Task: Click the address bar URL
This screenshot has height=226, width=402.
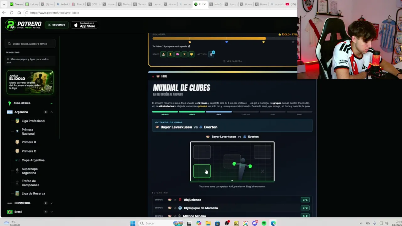Action: [55, 13]
